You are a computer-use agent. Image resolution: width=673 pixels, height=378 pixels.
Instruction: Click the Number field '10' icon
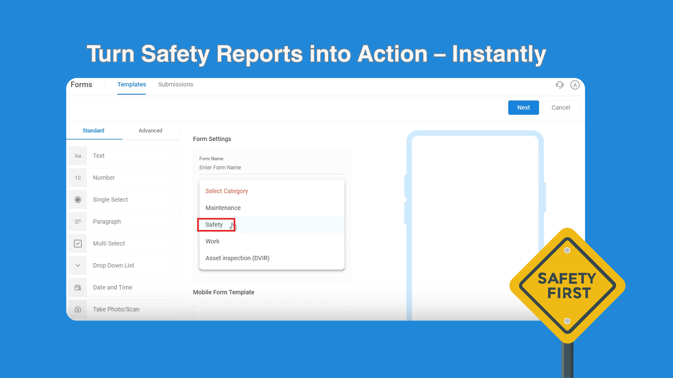point(78,178)
